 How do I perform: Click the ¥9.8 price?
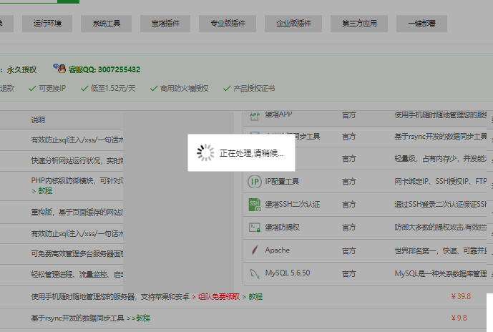point(459,318)
